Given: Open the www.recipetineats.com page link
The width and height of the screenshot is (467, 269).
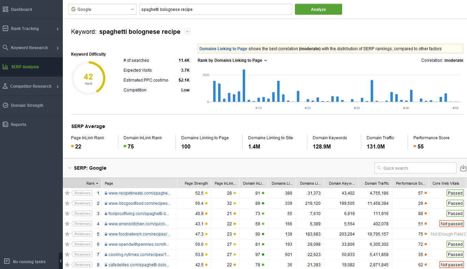Looking at the screenshot, I should (x=139, y=193).
